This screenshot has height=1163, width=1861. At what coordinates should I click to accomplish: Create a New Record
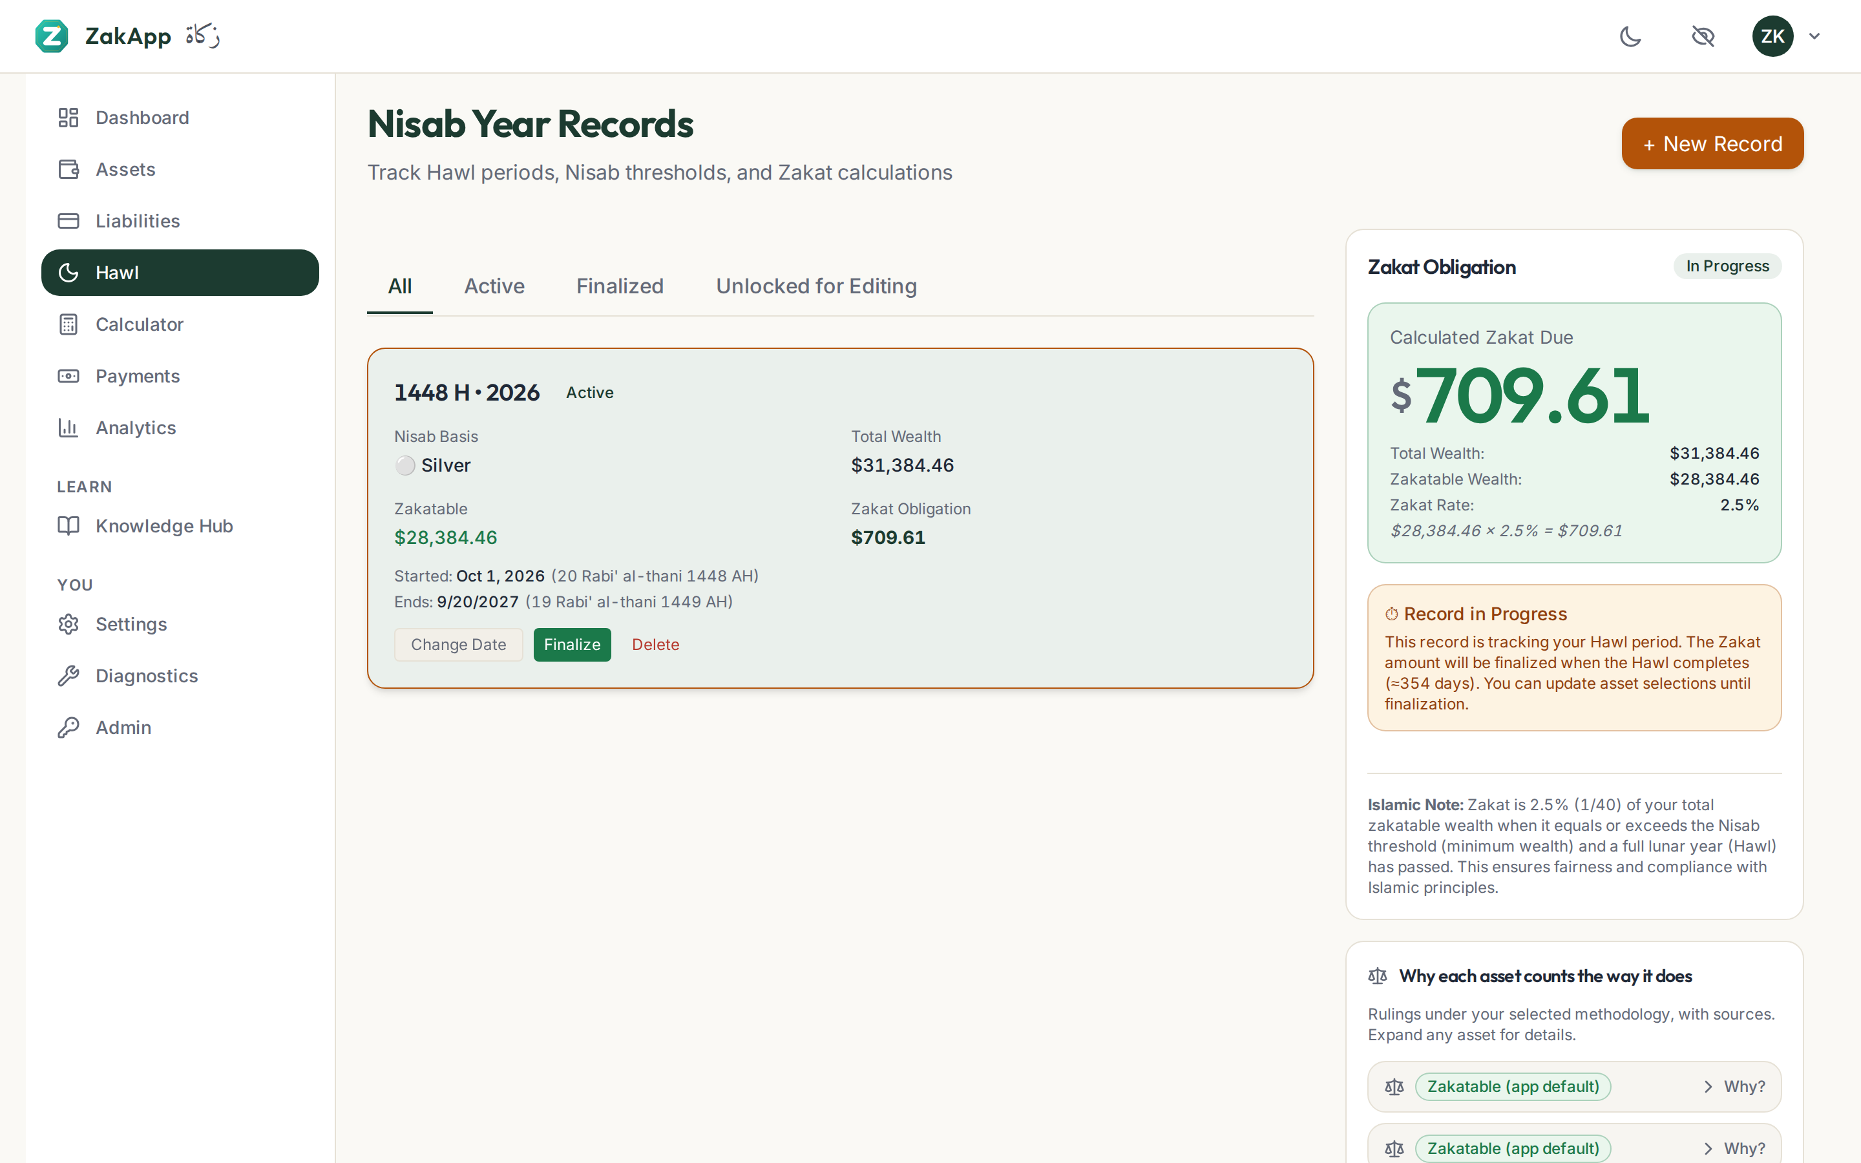[x=1712, y=144]
